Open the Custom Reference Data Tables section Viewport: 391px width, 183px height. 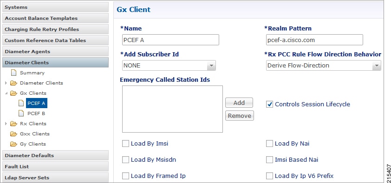[x=55, y=40]
